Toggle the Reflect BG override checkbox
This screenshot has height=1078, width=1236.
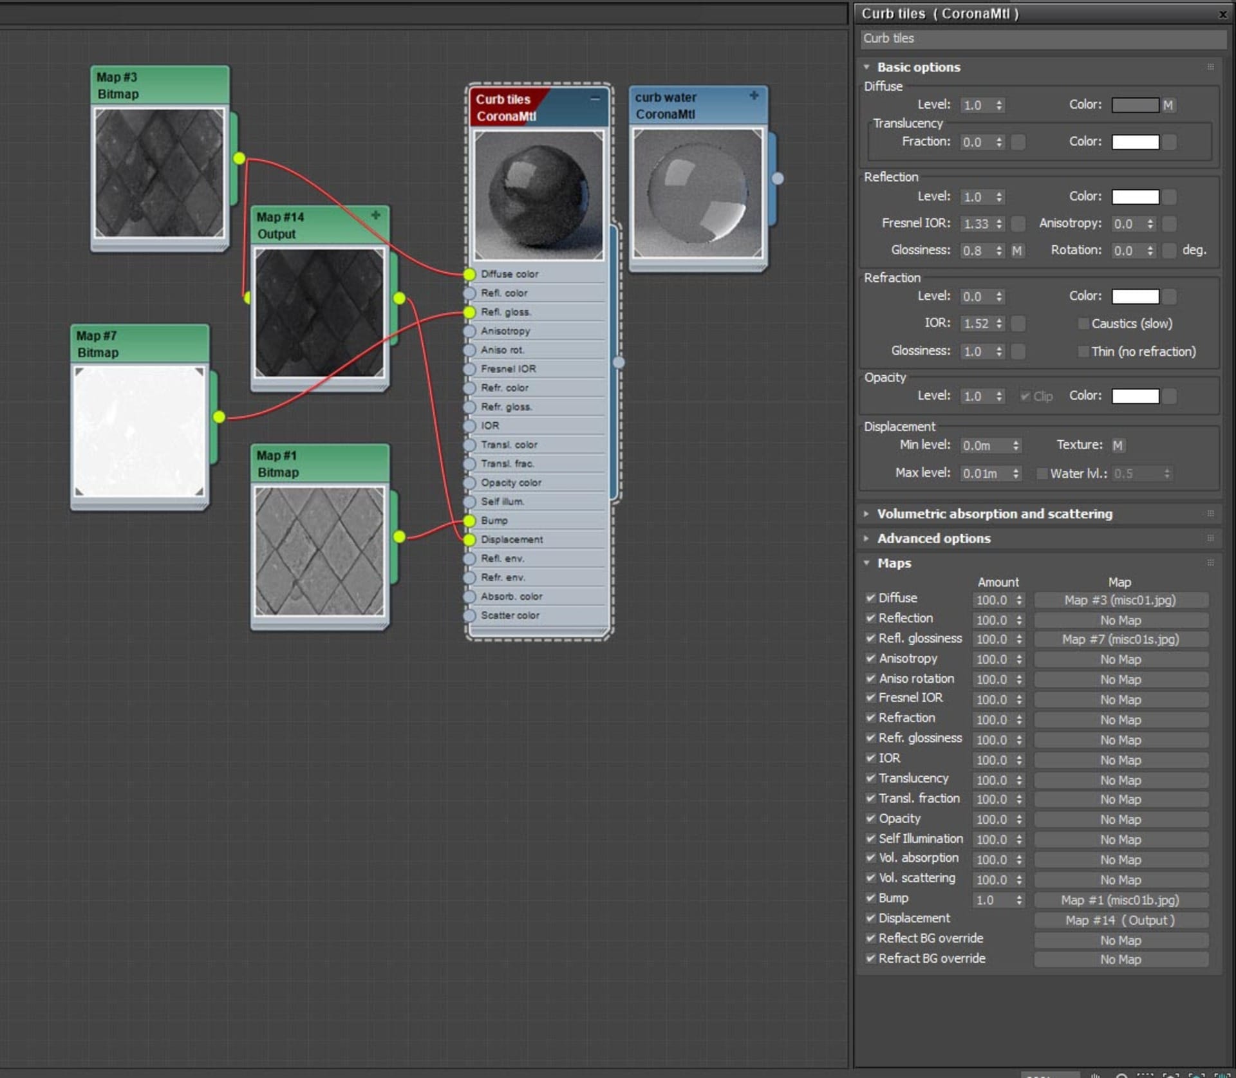[870, 938]
